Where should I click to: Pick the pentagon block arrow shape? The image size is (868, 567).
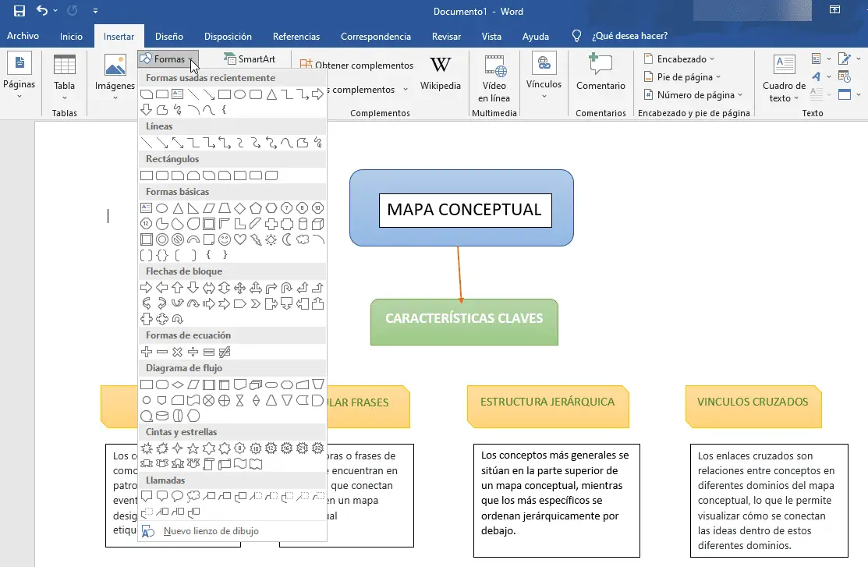(x=239, y=303)
